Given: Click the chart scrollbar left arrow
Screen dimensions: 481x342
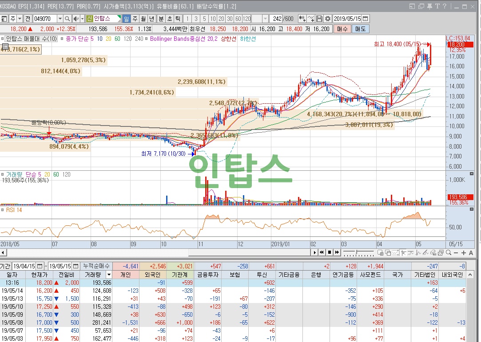Looking at the screenshot, I should coord(3,252).
